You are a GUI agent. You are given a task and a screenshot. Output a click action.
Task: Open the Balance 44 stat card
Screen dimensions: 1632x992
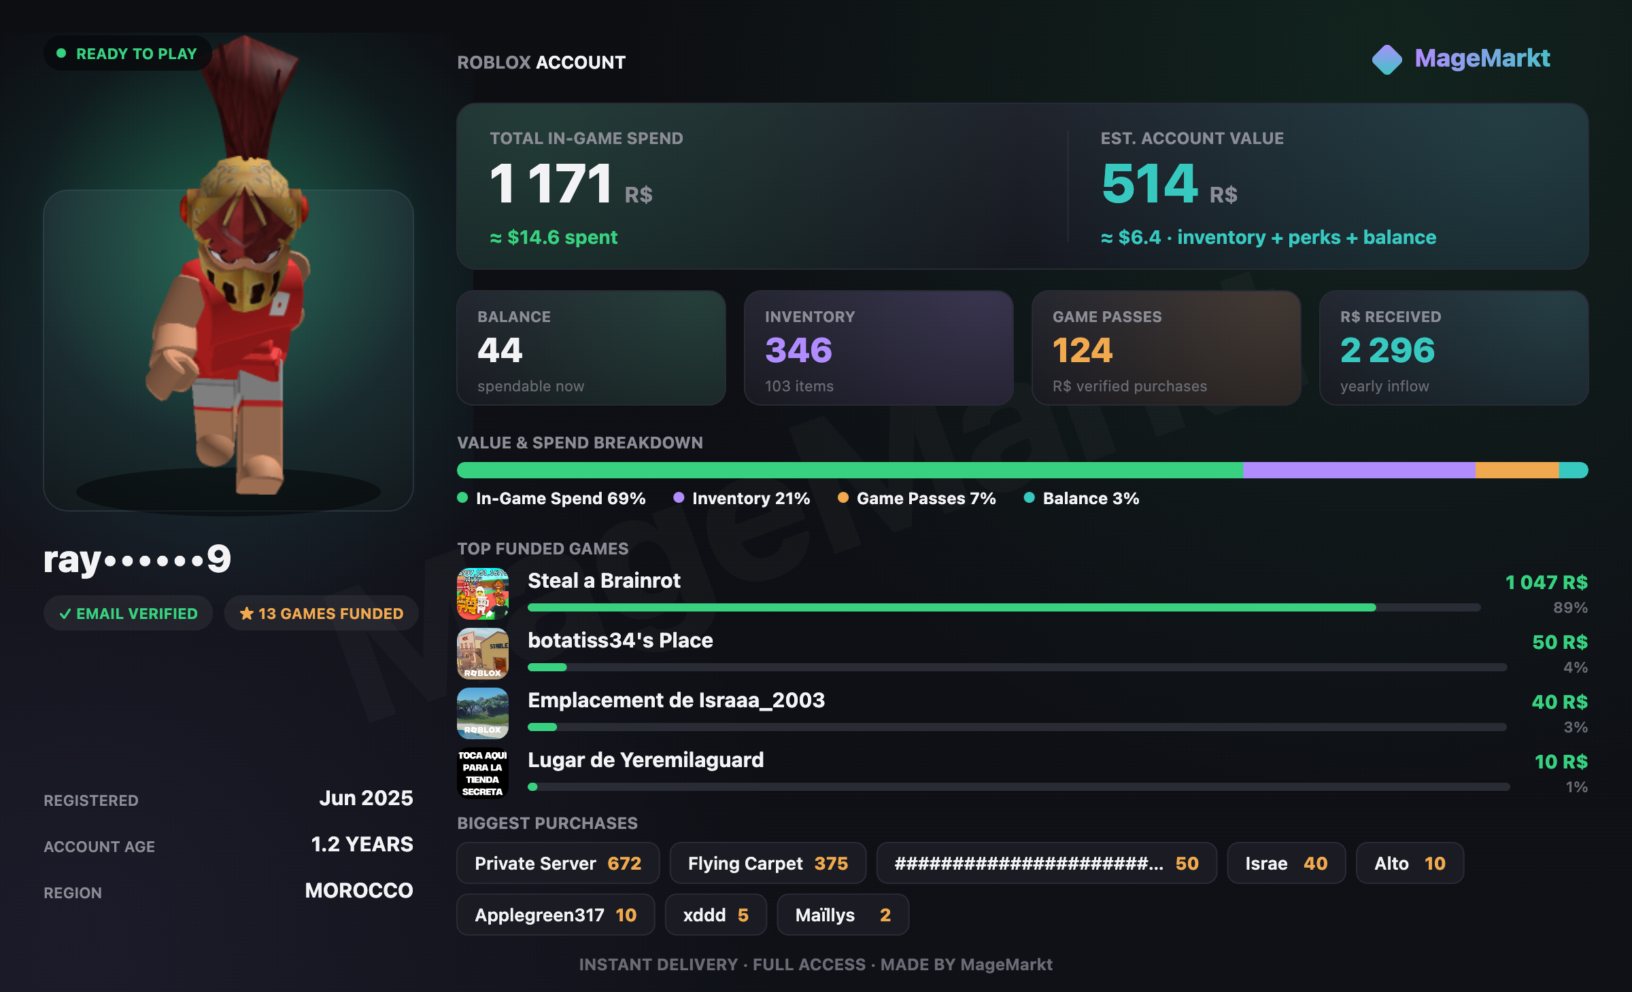tap(592, 348)
